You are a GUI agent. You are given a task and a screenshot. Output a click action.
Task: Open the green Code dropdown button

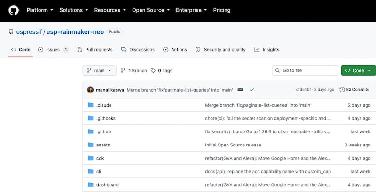point(359,70)
